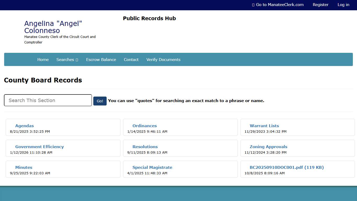Open the Minutes folder
The height and width of the screenshot is (201, 357).
pos(24,167)
